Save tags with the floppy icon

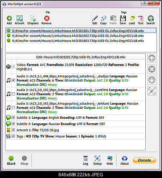123,20
